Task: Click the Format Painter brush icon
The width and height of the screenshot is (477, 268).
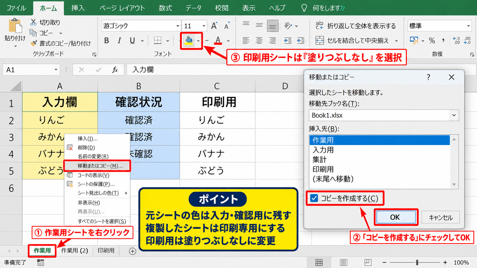Action: click(x=34, y=43)
